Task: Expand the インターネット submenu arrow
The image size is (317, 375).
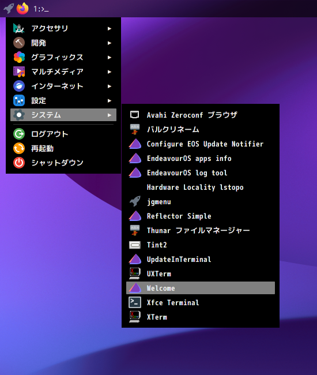Action: point(110,86)
